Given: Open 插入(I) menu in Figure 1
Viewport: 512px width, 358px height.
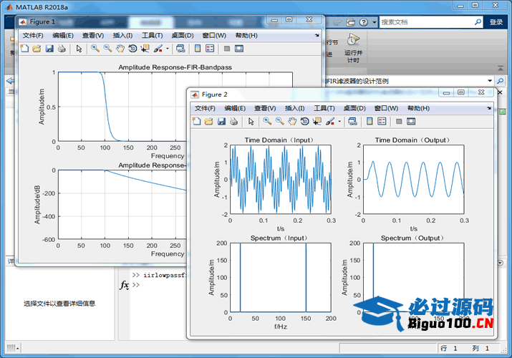Looking at the screenshot, I should [122, 35].
